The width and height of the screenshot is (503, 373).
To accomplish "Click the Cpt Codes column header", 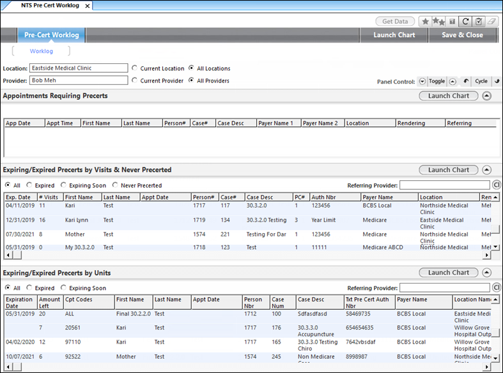I will [89, 302].
